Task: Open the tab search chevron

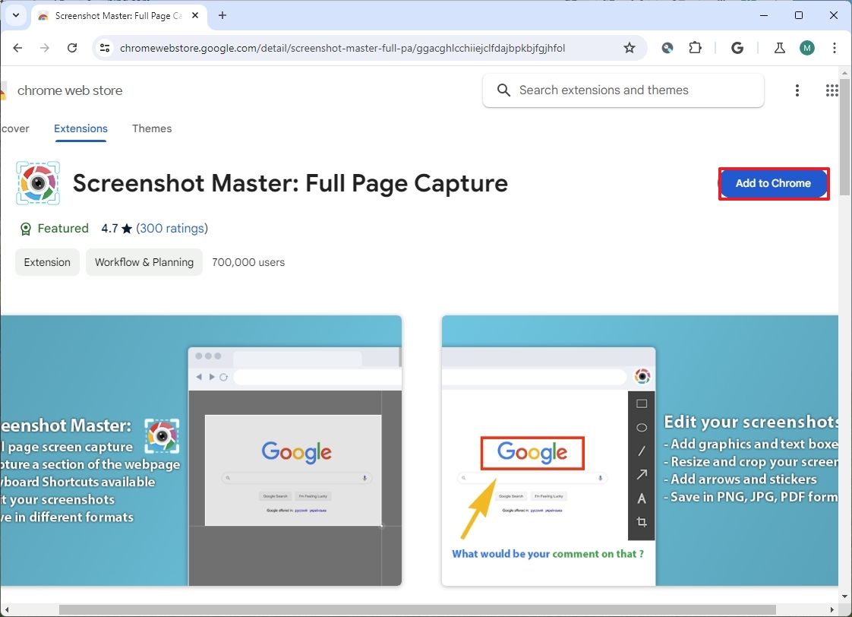Action: tap(16, 15)
